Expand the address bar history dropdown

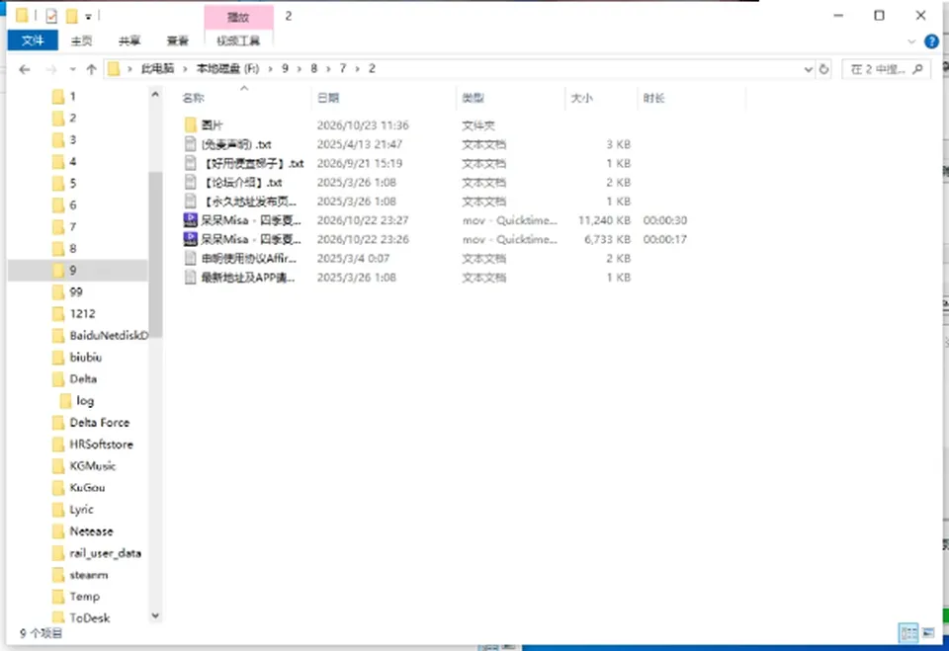click(x=808, y=69)
